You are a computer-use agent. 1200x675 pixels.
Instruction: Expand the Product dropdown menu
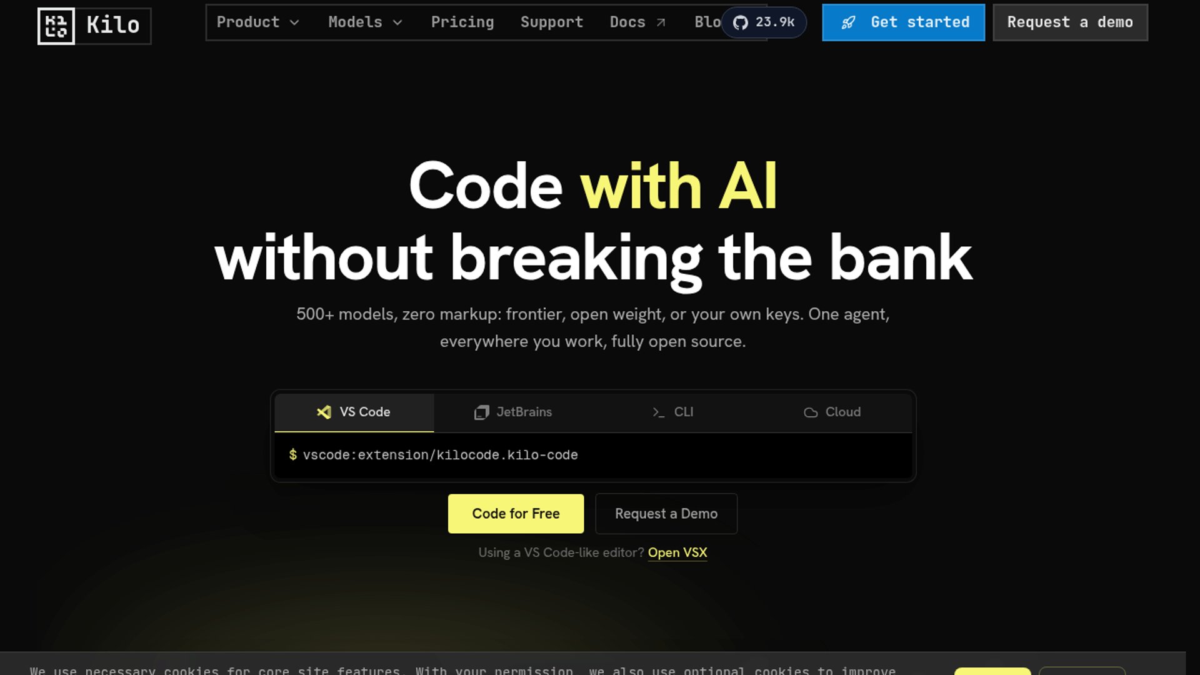pyautogui.click(x=257, y=22)
